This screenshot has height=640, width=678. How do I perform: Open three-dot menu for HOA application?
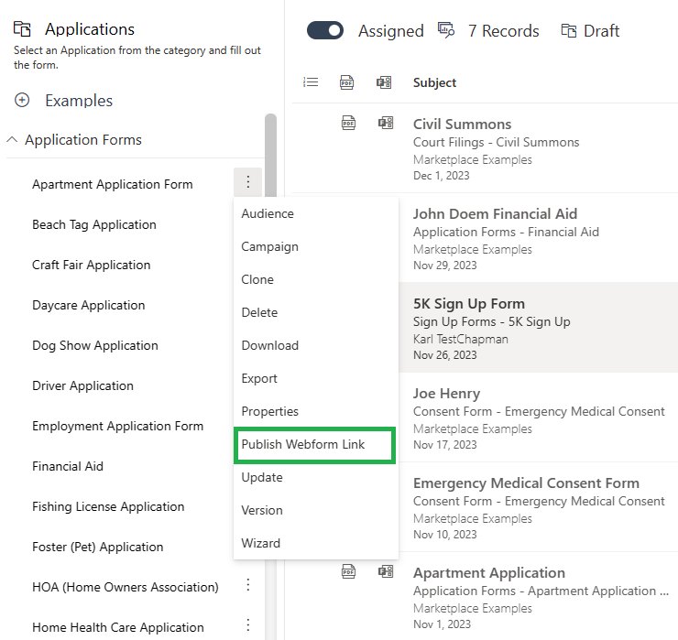coord(247,585)
